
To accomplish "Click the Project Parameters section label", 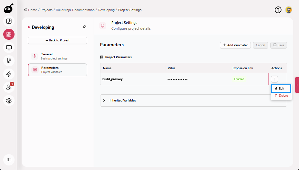I will point(118,57).
